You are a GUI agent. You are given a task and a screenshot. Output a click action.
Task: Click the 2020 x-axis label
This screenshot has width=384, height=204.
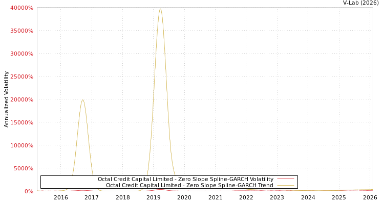tap(184, 197)
